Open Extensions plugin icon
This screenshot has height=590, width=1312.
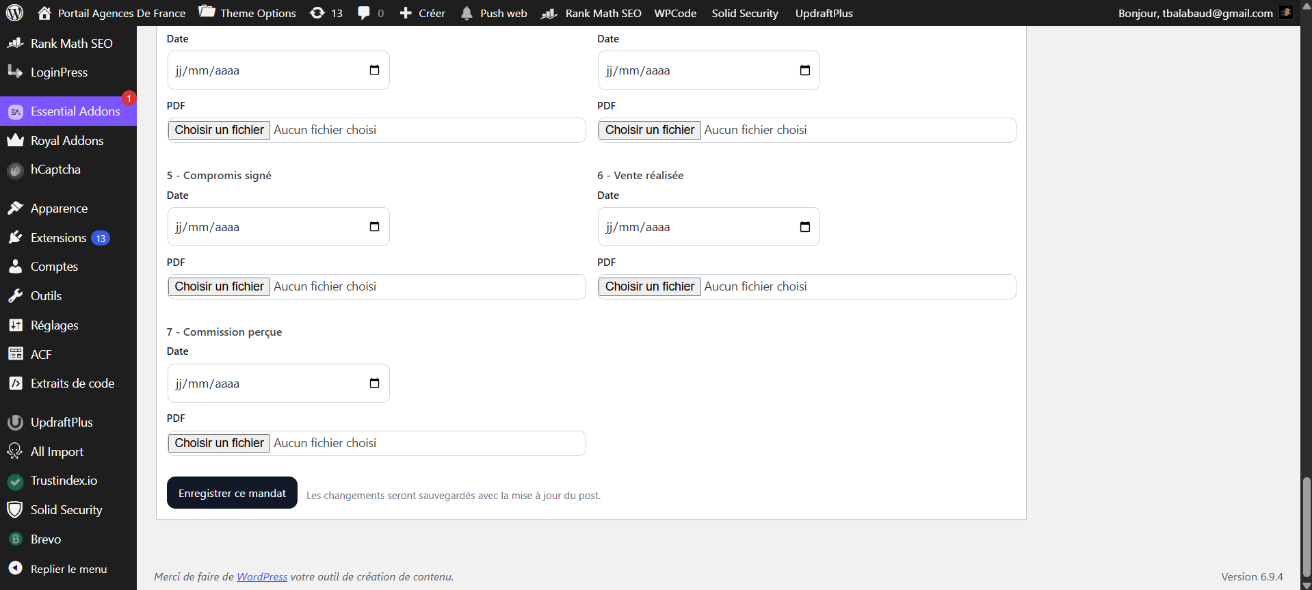(15, 237)
